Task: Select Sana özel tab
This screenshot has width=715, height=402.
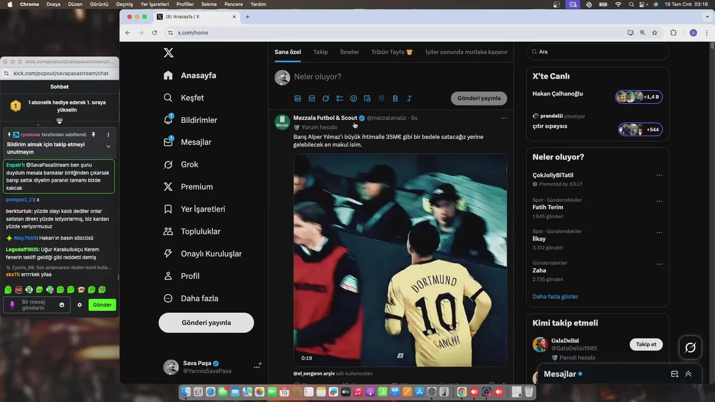Action: (288, 52)
